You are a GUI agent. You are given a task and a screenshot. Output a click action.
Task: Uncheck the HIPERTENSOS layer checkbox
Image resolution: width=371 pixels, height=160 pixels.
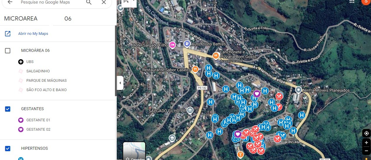click(8, 149)
